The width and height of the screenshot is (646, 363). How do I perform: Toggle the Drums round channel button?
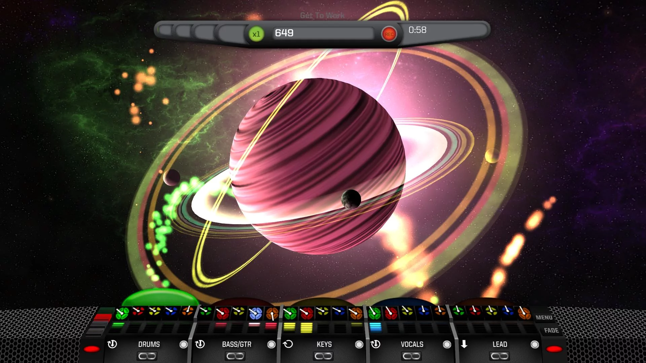(184, 345)
